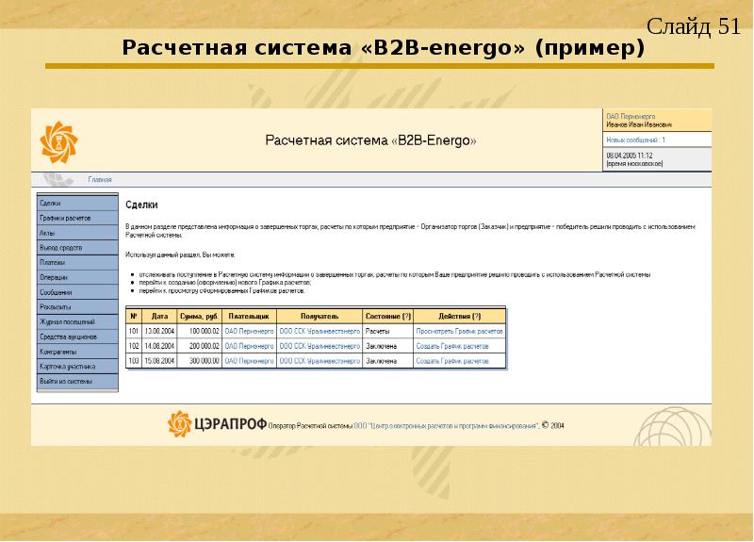Click the Сделки page heading
This screenshot has width=754, height=542.
coord(141,205)
